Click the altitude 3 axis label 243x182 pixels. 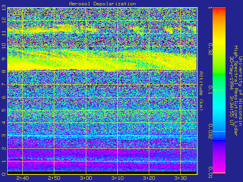coord(4,136)
